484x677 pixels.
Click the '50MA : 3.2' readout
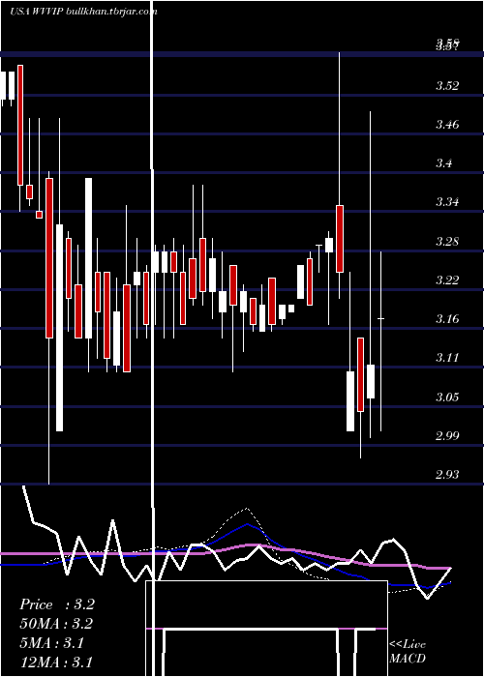[56, 624]
